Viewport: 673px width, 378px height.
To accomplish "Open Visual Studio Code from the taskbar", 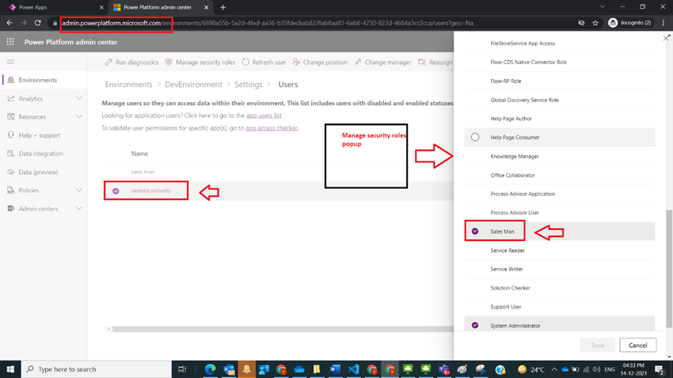I will click(353, 369).
